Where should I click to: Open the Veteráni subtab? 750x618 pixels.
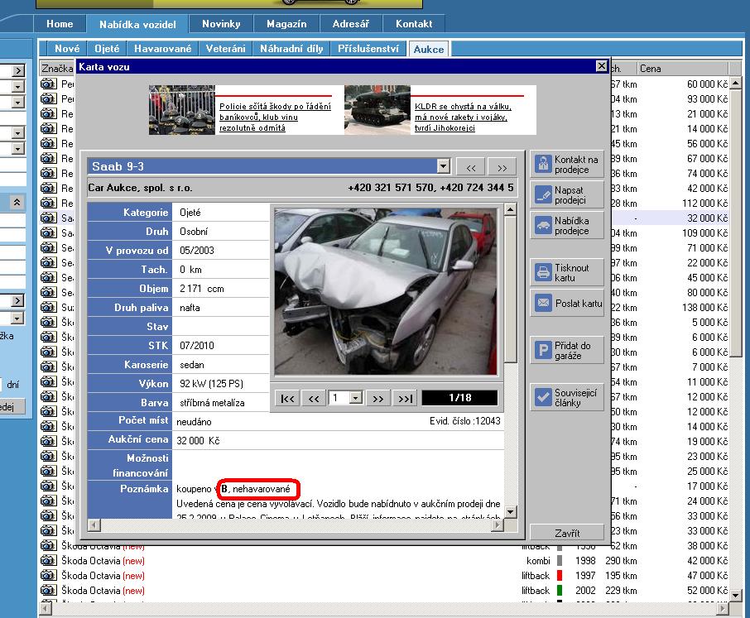click(225, 49)
